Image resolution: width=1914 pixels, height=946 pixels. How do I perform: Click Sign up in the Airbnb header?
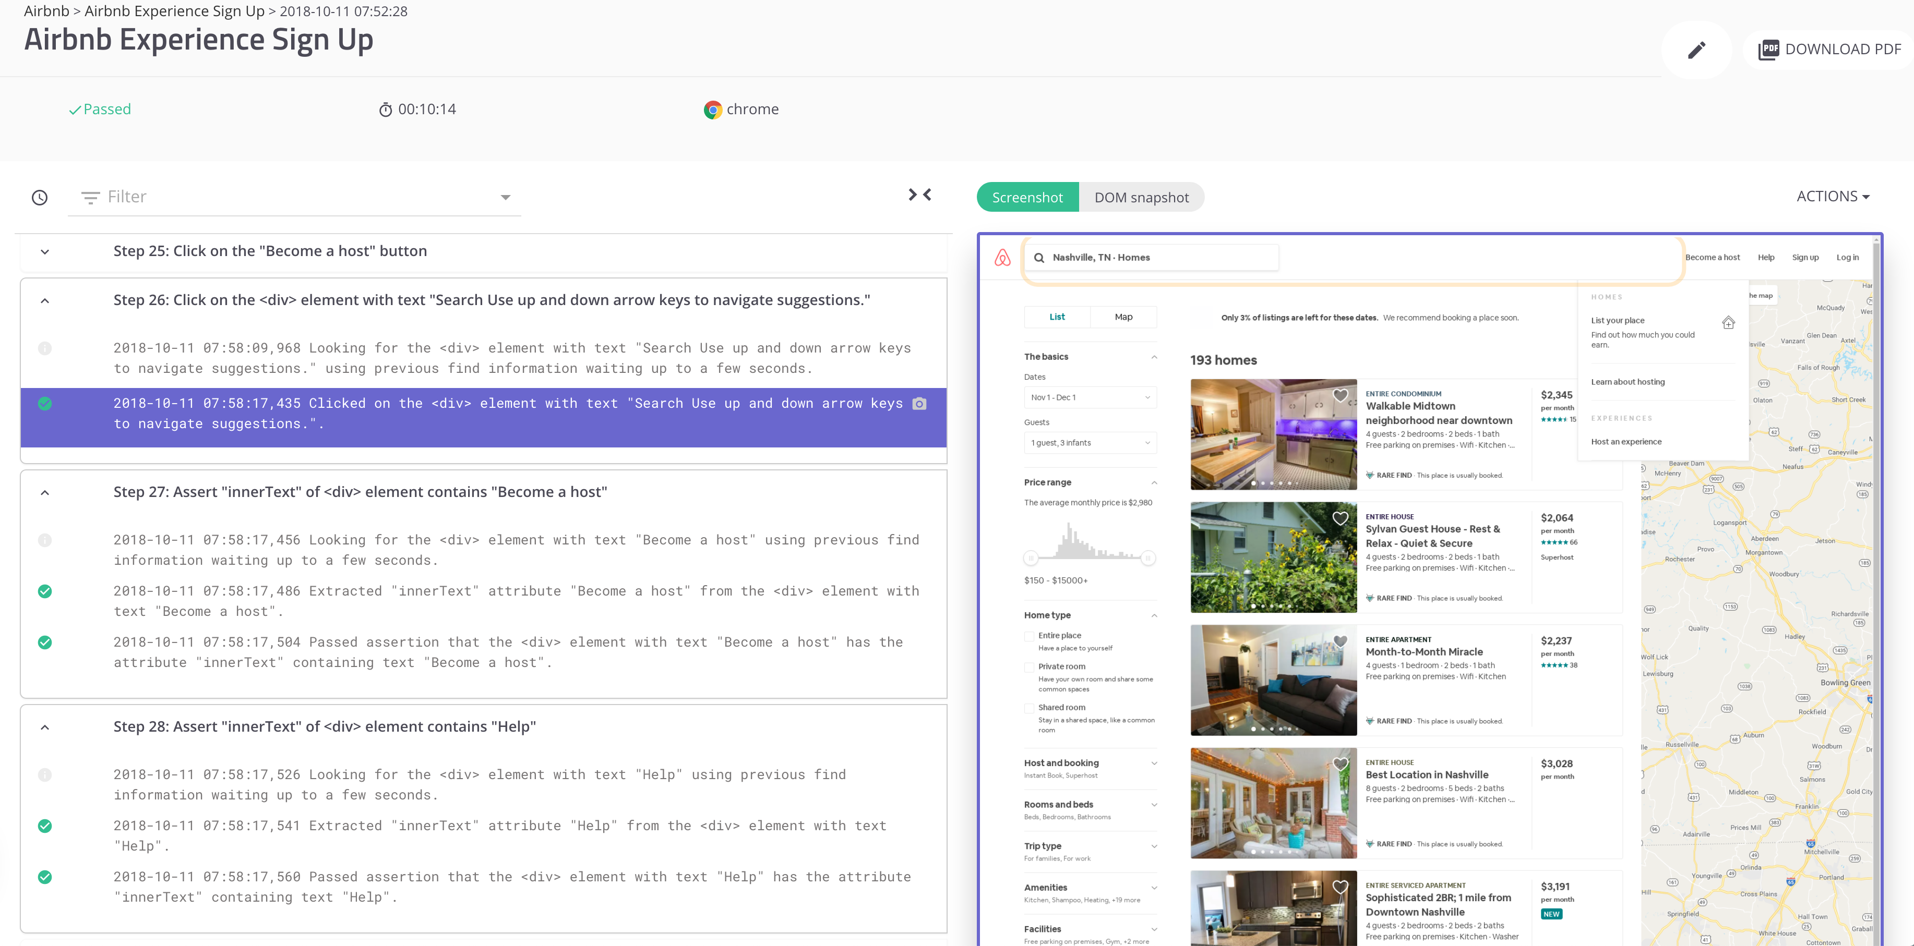pyautogui.click(x=1805, y=258)
